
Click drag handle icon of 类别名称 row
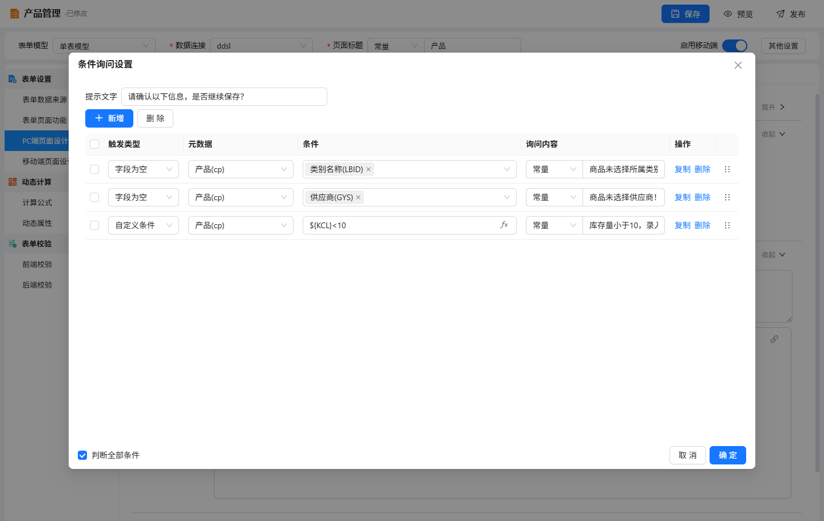pyautogui.click(x=727, y=169)
